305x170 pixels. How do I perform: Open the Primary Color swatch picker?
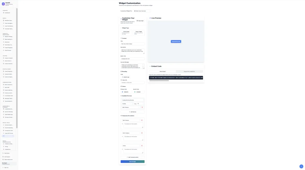click(123, 92)
